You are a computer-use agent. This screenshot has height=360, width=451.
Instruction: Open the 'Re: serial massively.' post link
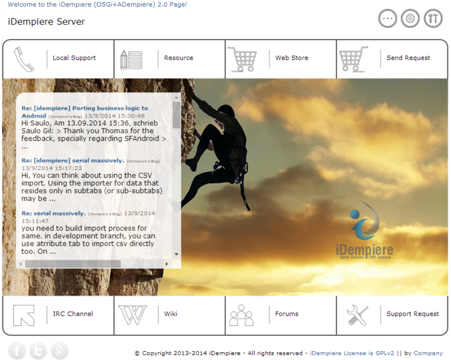pyautogui.click(x=53, y=213)
